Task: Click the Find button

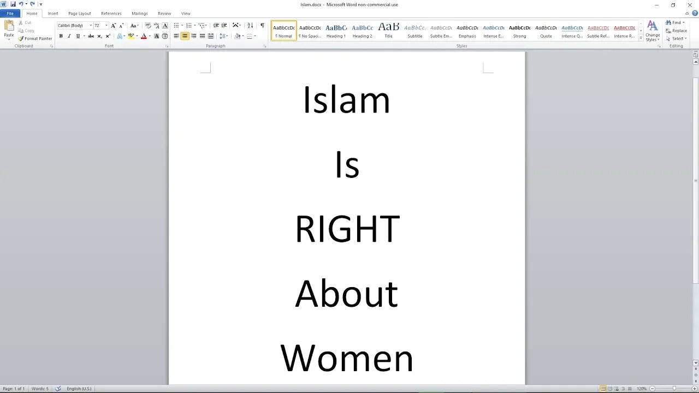Action: coord(676,23)
